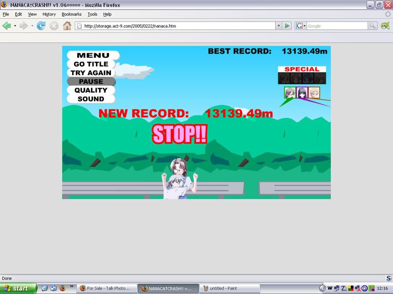The image size is (393, 294).
Task: Switch to the For Sale - Talk Photo taskbar window
Action: pos(107,288)
